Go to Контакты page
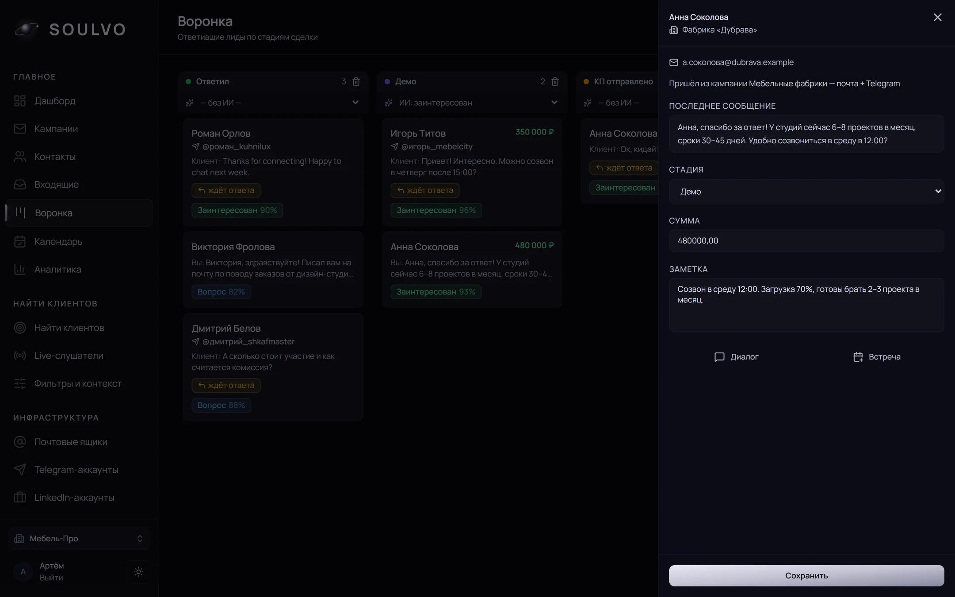This screenshot has width=955, height=597. [79, 157]
